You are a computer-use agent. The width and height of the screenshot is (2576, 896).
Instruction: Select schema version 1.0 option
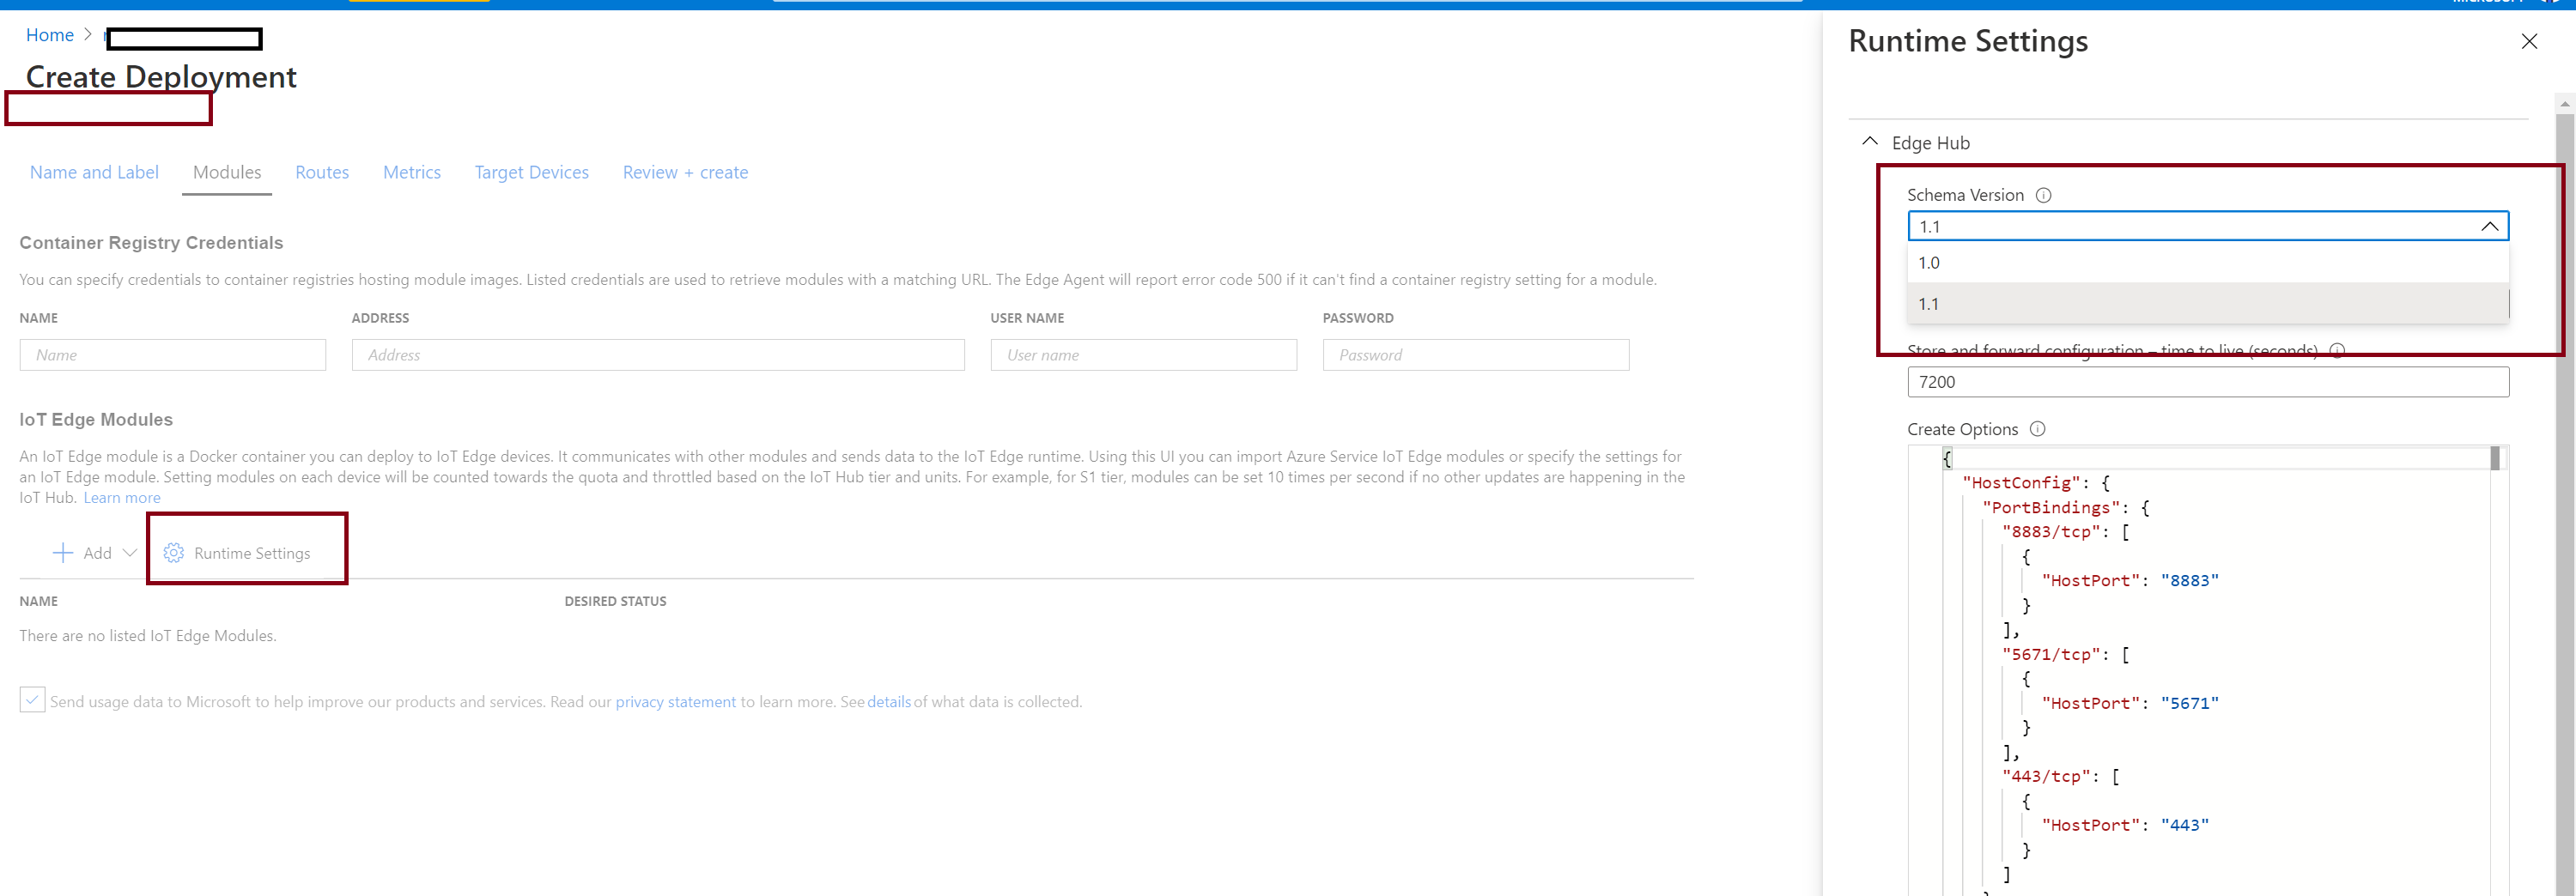(2208, 263)
